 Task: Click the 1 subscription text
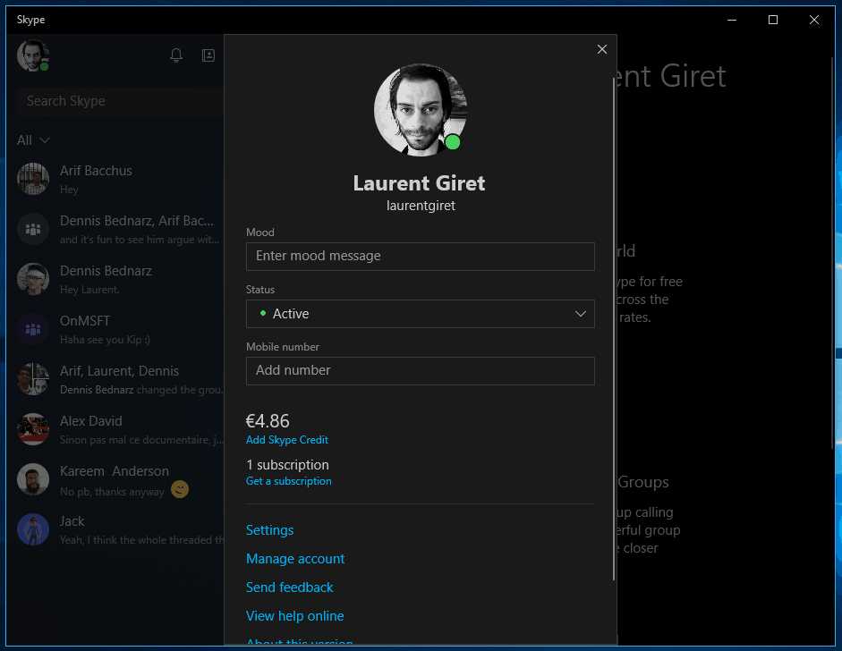tap(287, 465)
